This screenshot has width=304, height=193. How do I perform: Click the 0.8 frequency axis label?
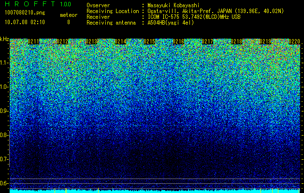pyautogui.click(x=4, y=135)
